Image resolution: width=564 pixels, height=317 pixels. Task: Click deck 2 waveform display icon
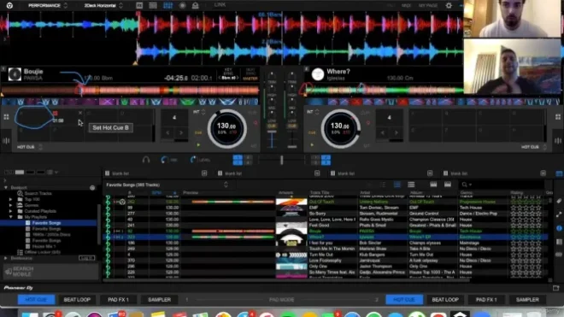coord(558,141)
